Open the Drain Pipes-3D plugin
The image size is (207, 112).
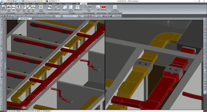(71, 8)
